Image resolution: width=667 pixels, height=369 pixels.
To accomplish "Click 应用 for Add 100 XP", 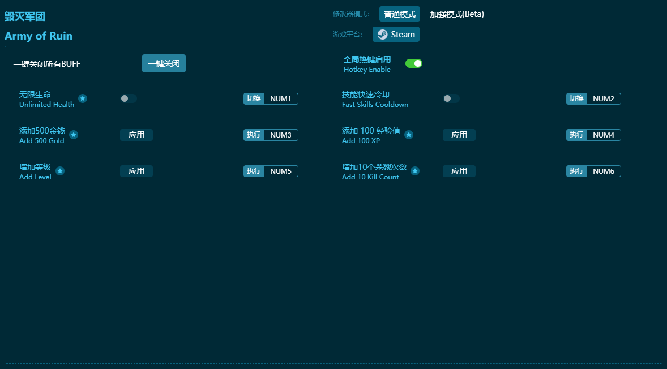I will click(x=459, y=135).
